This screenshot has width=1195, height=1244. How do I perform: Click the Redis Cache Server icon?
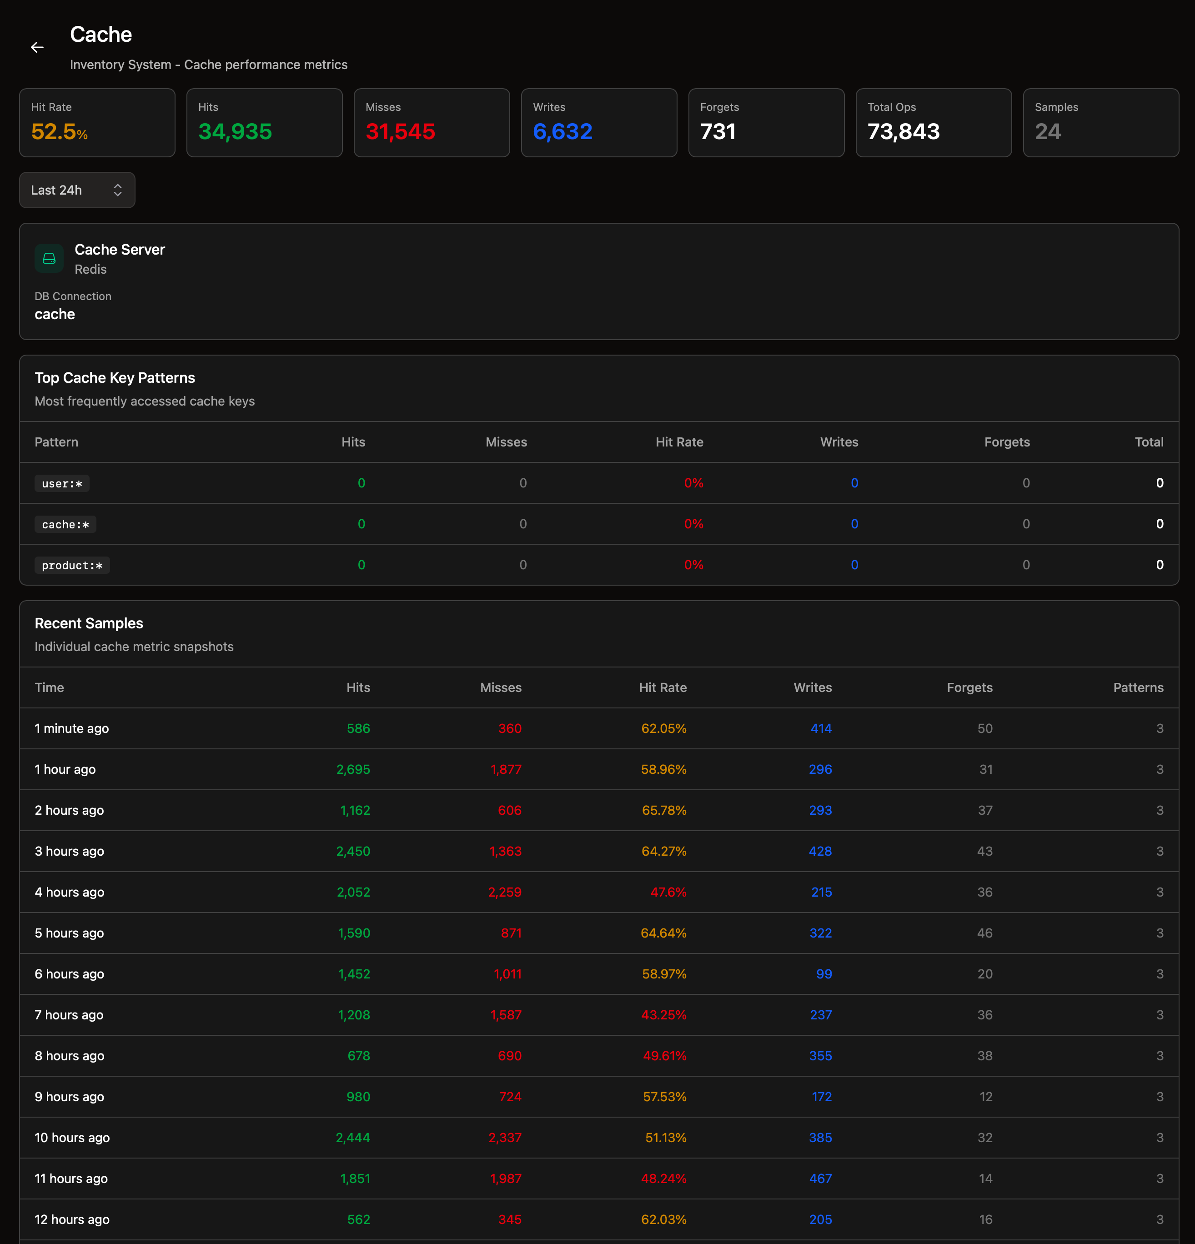click(49, 258)
